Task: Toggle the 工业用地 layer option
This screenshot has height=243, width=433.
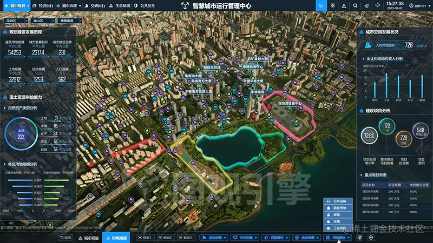Action: click(x=338, y=228)
